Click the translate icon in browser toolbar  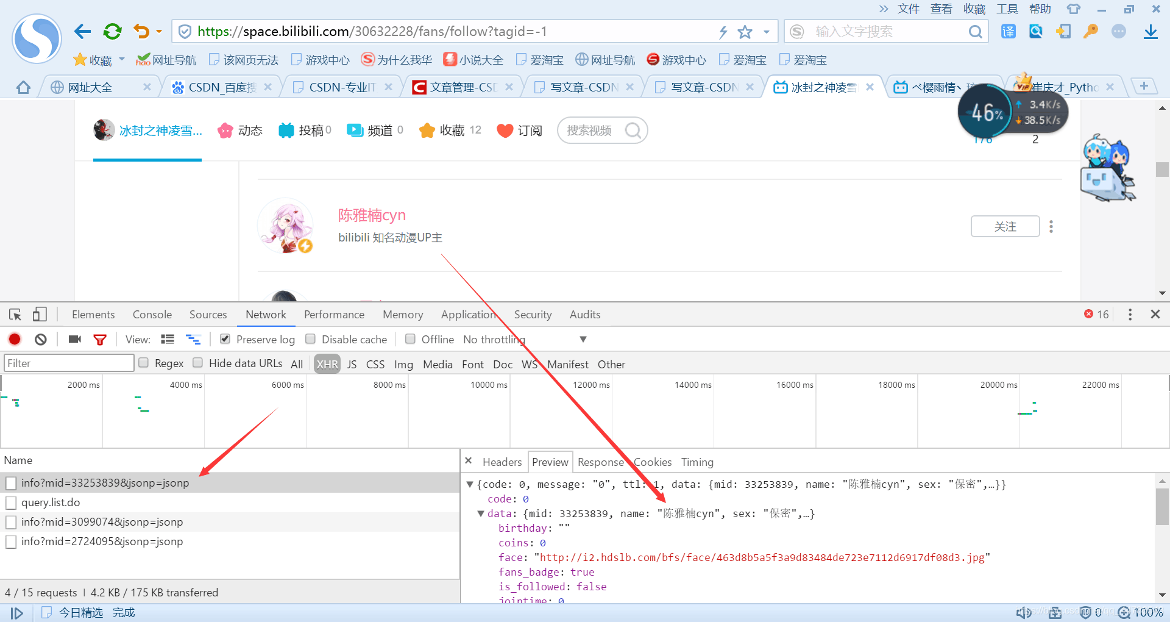pyautogui.click(x=1009, y=32)
